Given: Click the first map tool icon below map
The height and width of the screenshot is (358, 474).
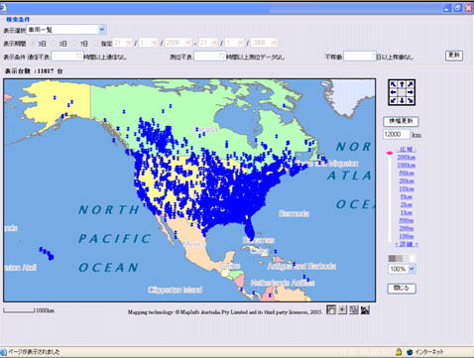Looking at the screenshot, I should click(331, 309).
